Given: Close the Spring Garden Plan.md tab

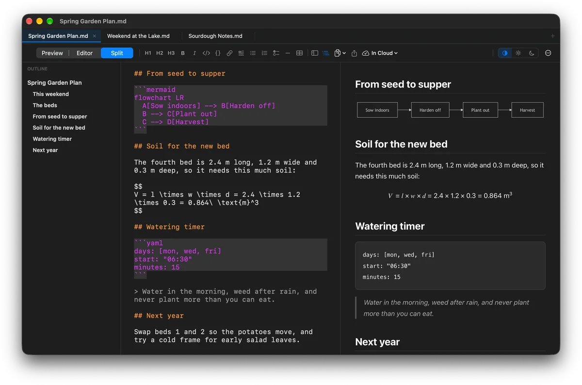Looking at the screenshot, I should [95, 36].
